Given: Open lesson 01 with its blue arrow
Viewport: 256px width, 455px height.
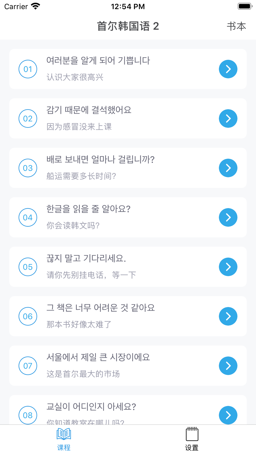Looking at the screenshot, I should click(x=228, y=69).
